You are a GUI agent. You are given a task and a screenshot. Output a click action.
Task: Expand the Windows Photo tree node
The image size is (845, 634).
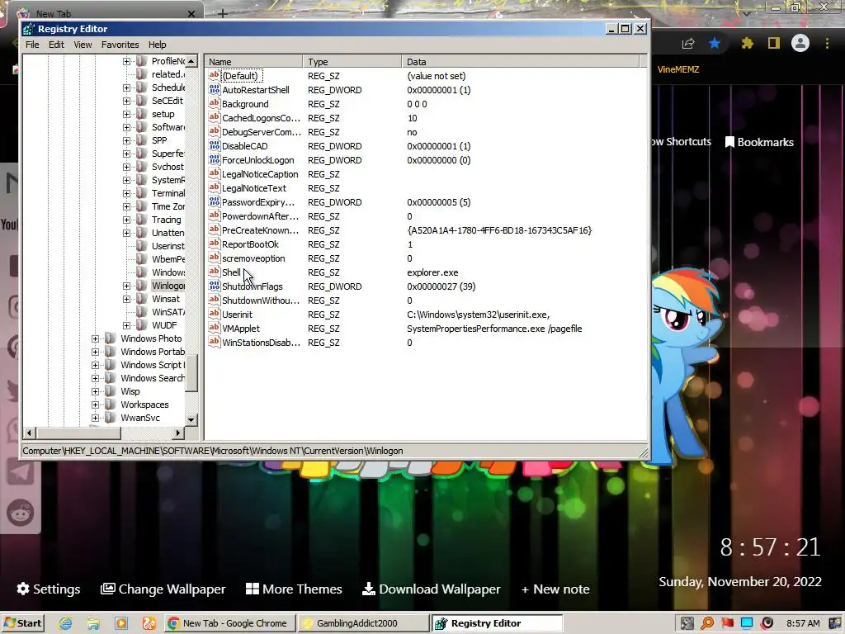[96, 338]
